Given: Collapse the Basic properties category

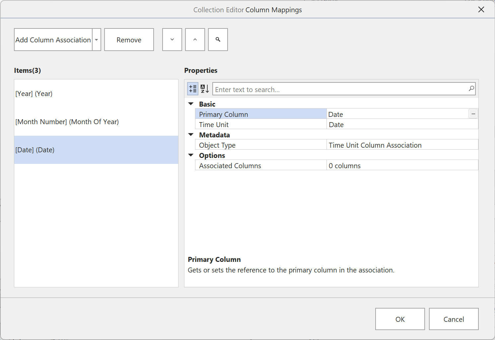Looking at the screenshot, I should pos(191,104).
